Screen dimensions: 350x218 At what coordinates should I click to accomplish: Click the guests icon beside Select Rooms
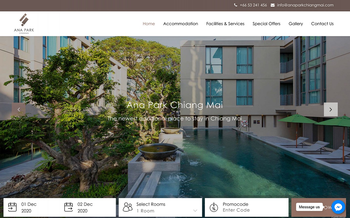(128, 207)
